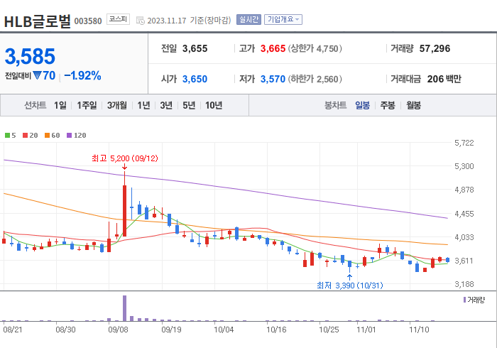Click the purple 거래량 legend marker
The image size is (497, 348).
point(464,300)
